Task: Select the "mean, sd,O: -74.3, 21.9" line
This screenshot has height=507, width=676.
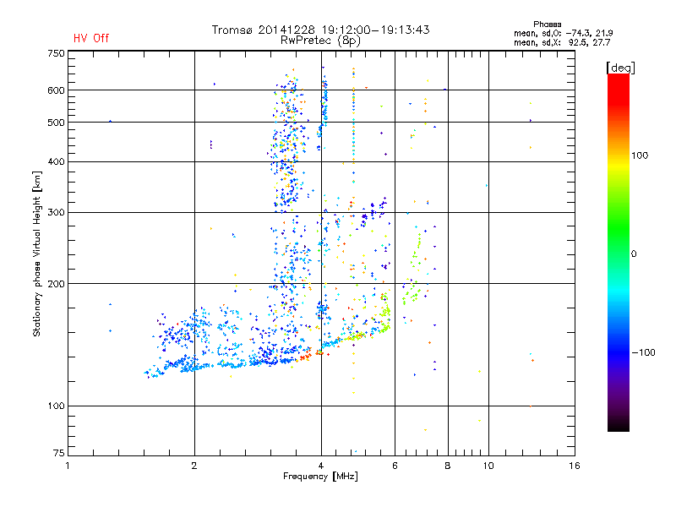Action: [563, 33]
